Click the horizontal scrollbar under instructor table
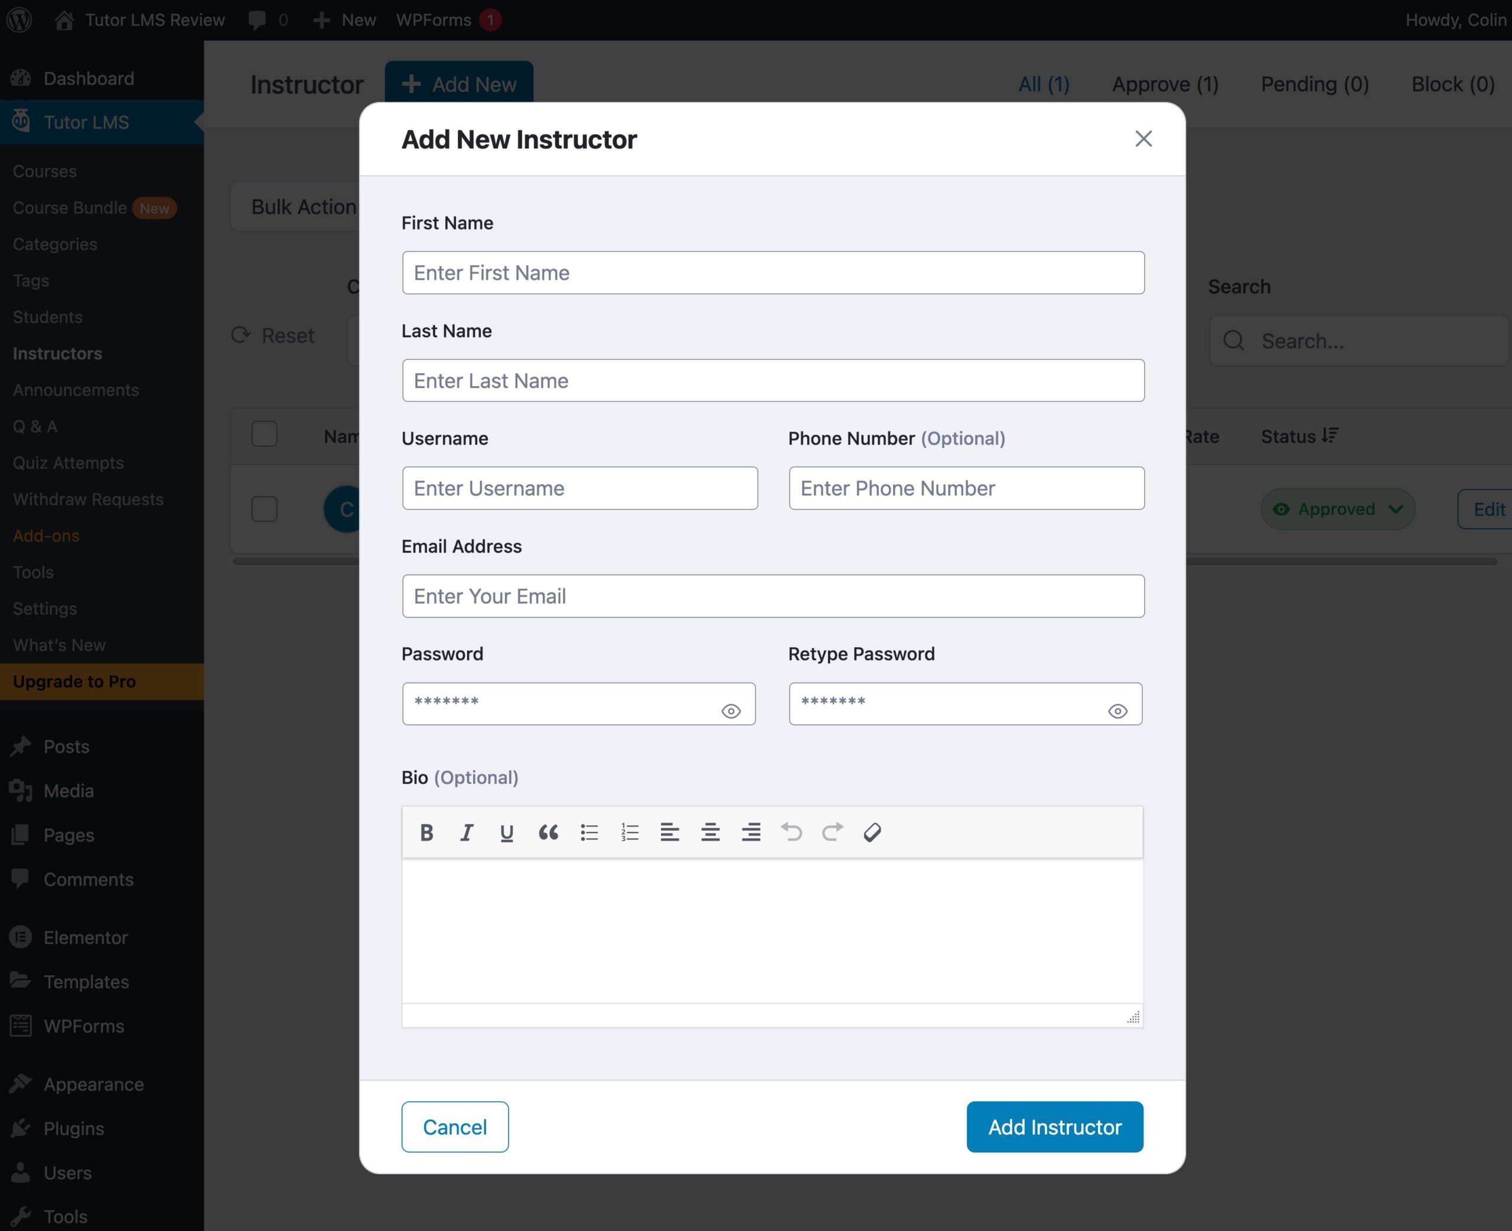1512x1231 pixels. [x=865, y=561]
